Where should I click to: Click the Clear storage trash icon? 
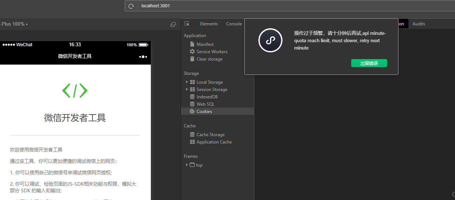pyautogui.click(x=192, y=59)
